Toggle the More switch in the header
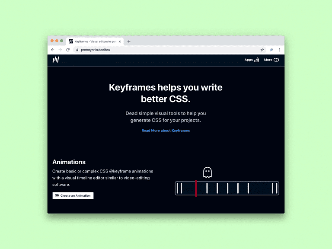Screen dimensions: 332x249 pyautogui.click(x=276, y=60)
